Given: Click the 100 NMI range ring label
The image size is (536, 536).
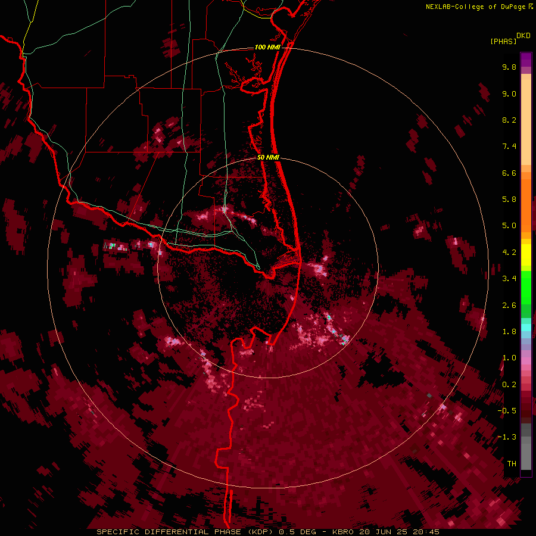Looking at the screenshot, I should coord(267,47).
